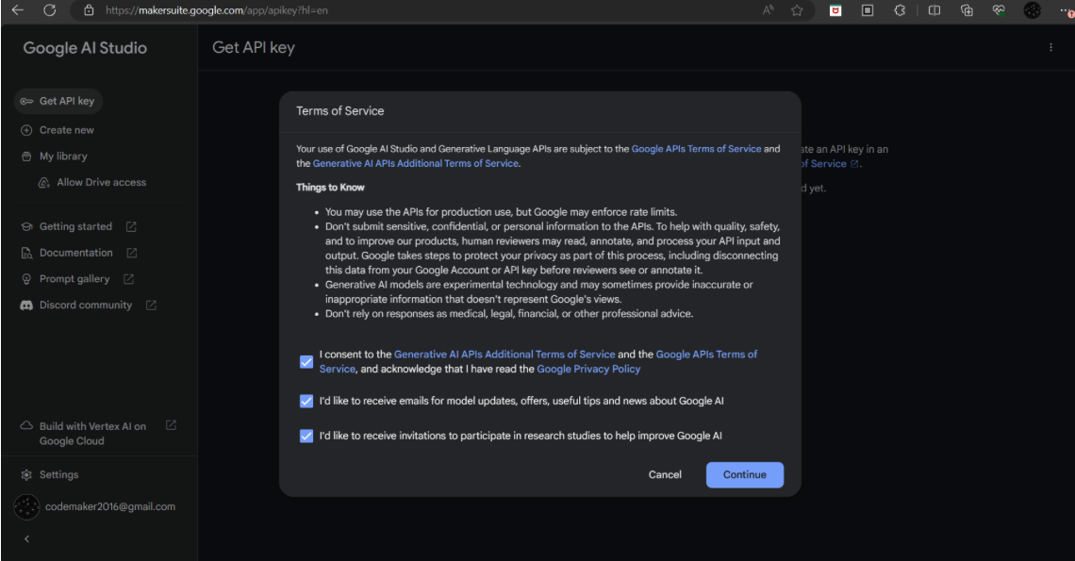Open the Google Privacy Policy link
Screen dimensions: 1075x561
point(588,369)
